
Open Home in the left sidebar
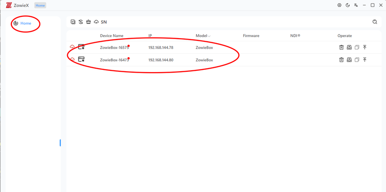[x=26, y=24]
